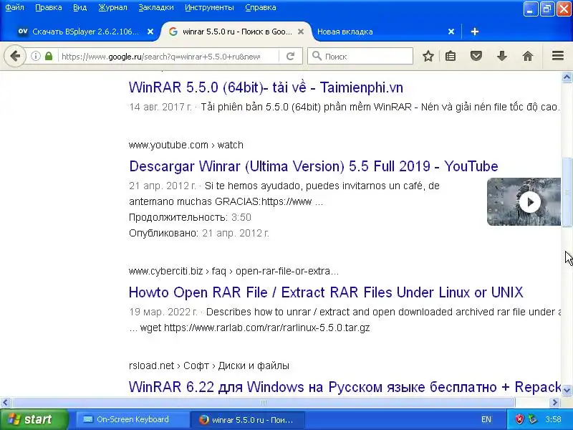
Task: Open the Инструменты menu
Action: [x=209, y=7]
